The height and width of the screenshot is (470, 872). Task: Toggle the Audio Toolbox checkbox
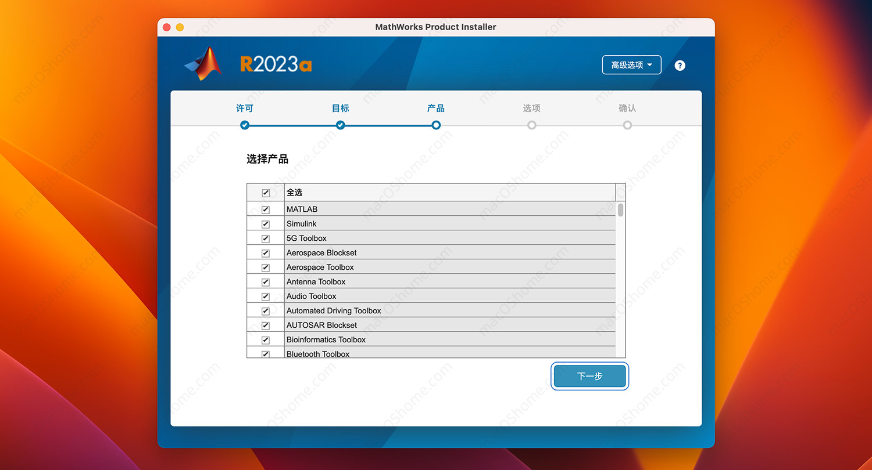[266, 297]
